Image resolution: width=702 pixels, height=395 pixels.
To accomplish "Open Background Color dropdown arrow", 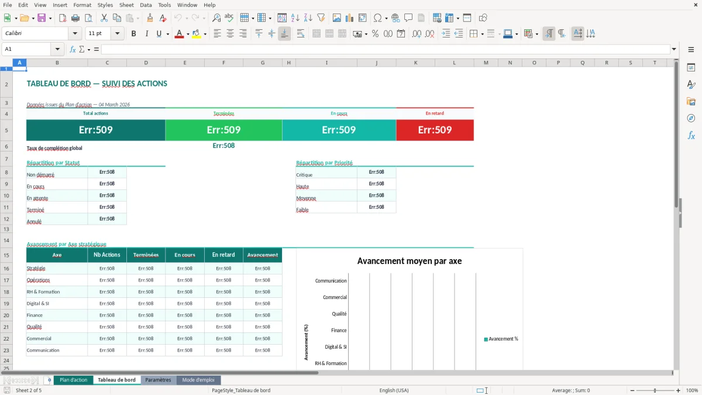I will pyautogui.click(x=205, y=34).
